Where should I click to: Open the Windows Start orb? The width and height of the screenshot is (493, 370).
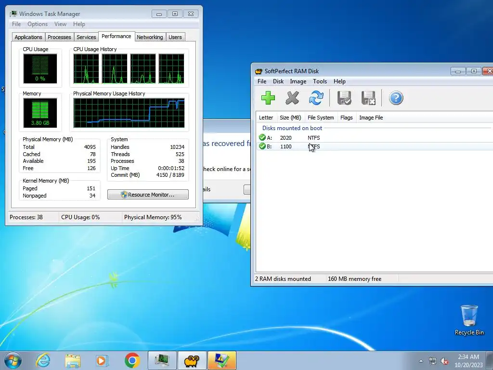coord(13,360)
